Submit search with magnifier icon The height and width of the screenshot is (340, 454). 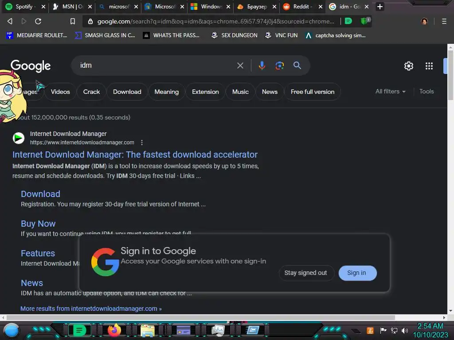click(x=297, y=66)
